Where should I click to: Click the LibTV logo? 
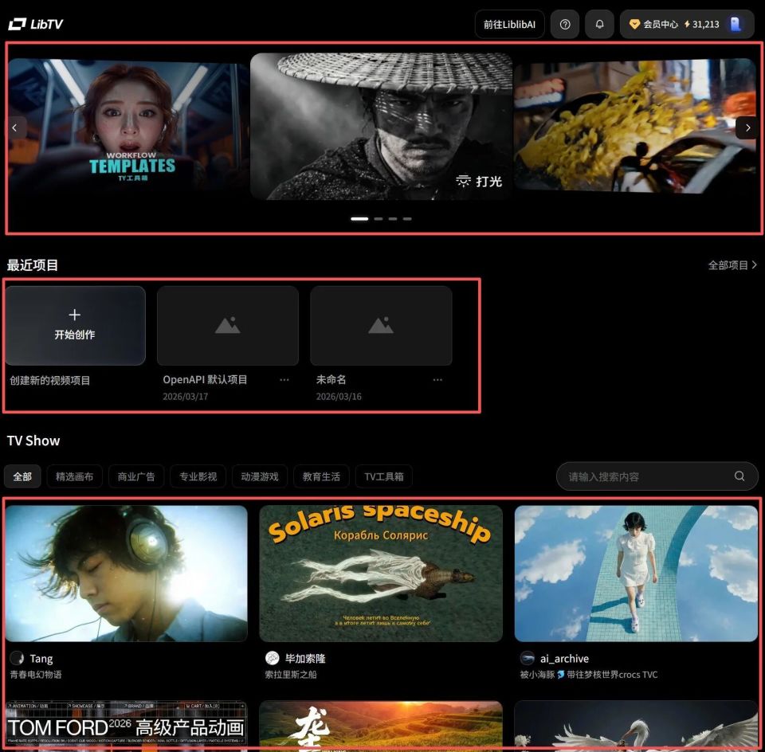click(x=36, y=24)
